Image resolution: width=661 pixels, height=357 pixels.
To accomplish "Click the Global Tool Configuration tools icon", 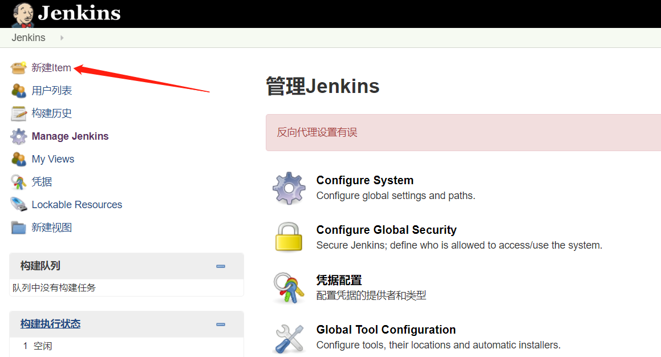I will tap(289, 338).
